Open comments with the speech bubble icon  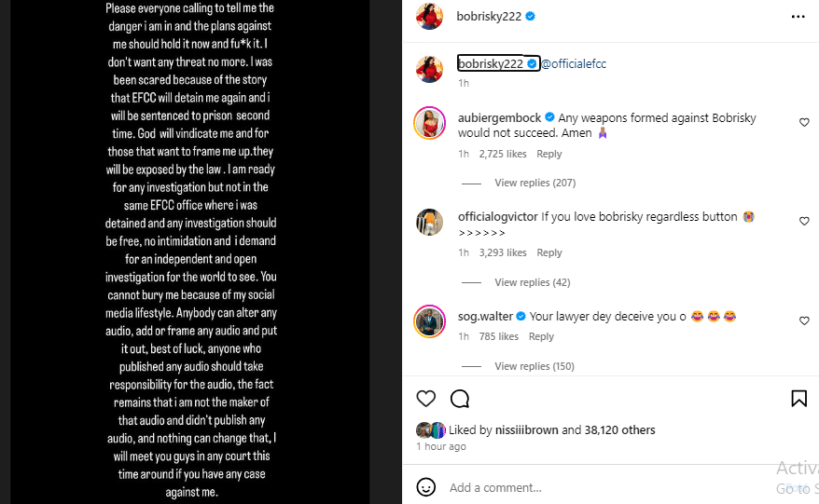tap(460, 399)
